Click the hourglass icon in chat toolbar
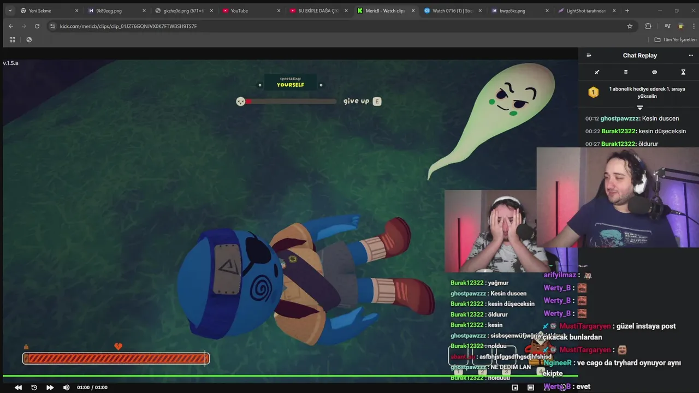This screenshot has width=699, height=393. (x=683, y=72)
